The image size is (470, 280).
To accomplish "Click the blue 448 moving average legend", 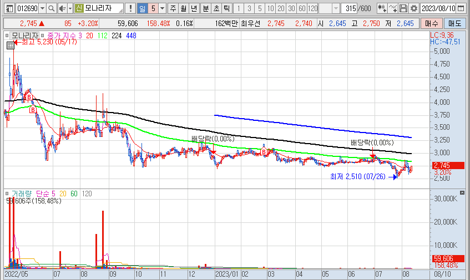I will (x=132, y=35).
